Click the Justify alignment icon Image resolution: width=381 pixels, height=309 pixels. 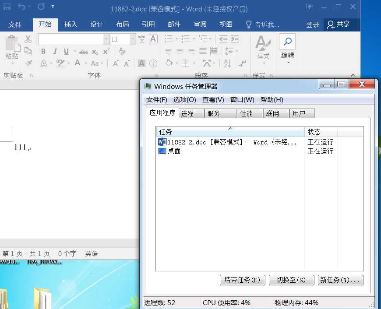(x=203, y=51)
